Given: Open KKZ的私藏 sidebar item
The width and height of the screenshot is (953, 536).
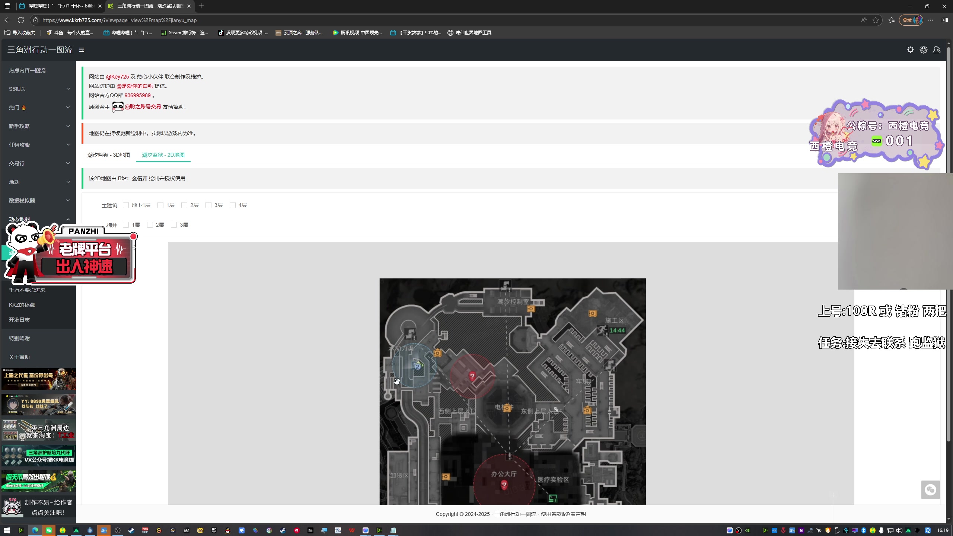Looking at the screenshot, I should point(39,305).
